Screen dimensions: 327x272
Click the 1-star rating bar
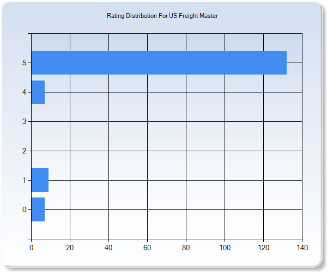tap(40, 180)
